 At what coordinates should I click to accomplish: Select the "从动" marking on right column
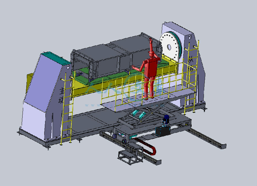coord(191,64)
